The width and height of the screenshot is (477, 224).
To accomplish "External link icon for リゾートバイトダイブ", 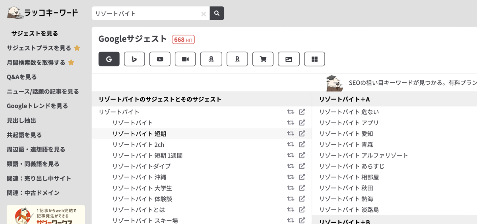I will 302,166.
